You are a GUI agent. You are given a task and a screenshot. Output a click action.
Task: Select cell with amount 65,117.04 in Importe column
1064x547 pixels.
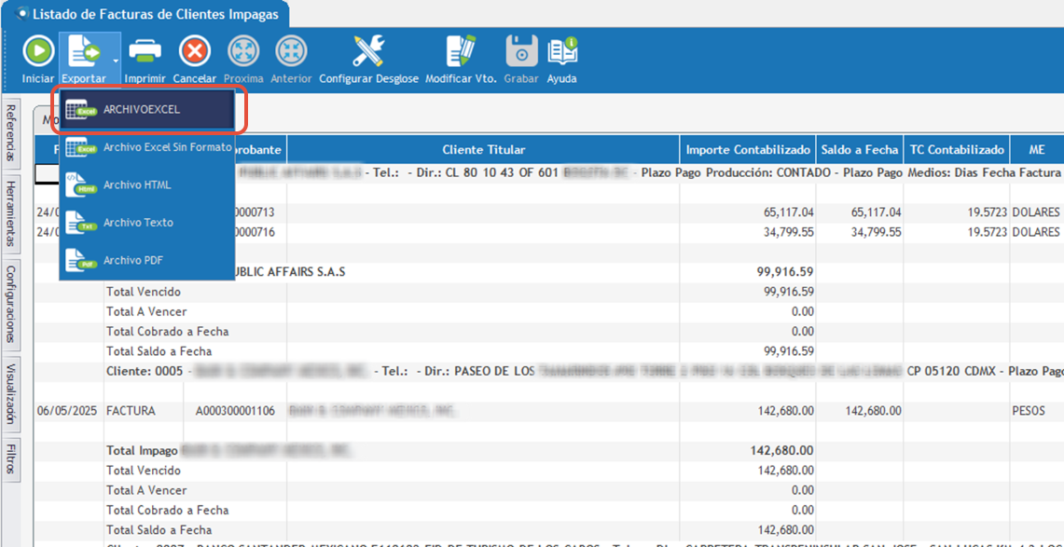(748, 212)
